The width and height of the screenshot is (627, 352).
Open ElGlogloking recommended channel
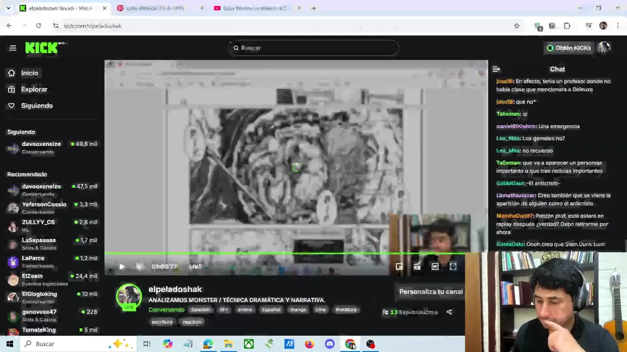tap(52, 297)
